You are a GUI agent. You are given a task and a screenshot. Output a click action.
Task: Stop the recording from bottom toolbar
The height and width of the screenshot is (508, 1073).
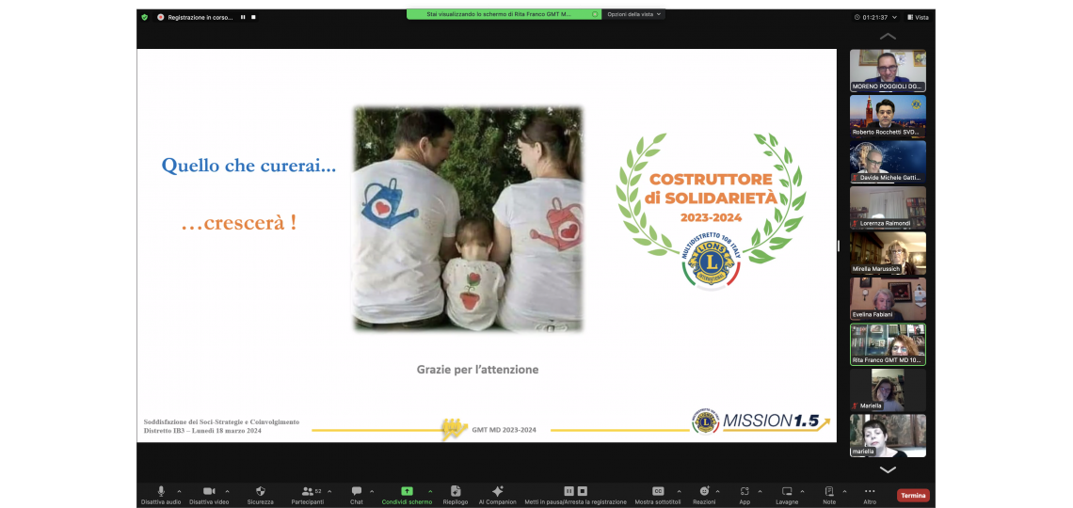583,491
